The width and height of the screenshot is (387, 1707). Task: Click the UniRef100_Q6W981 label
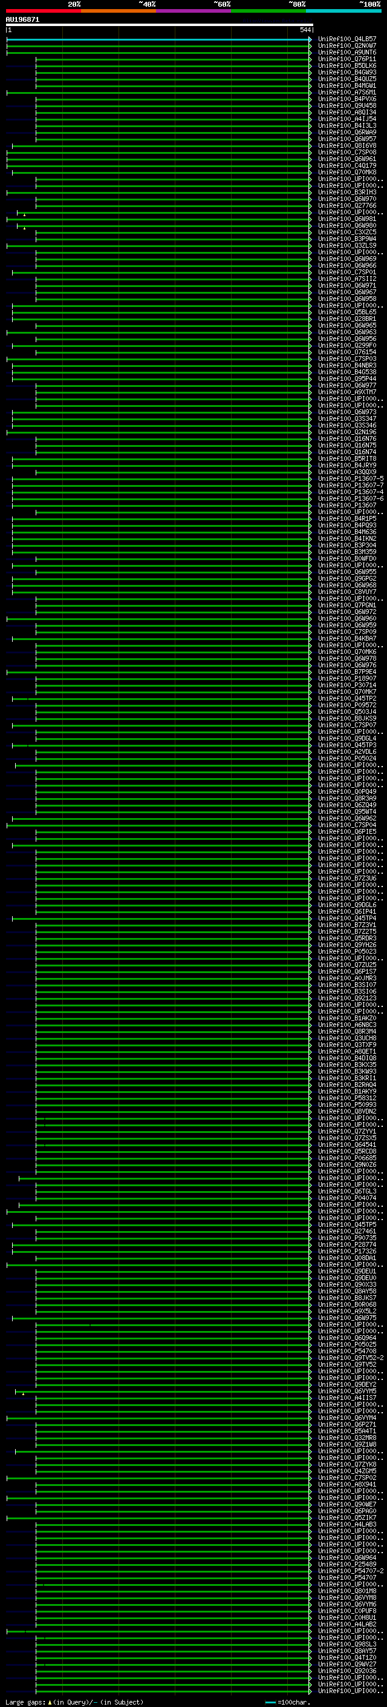347,219
